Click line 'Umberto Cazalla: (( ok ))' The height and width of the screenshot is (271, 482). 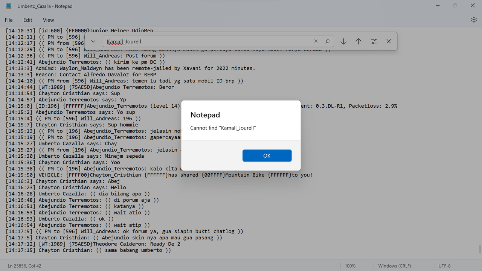click(x=59, y=219)
